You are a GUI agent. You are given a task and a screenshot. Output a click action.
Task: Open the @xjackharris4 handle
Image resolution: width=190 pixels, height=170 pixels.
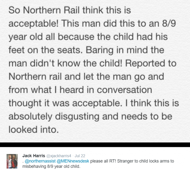[59, 156]
